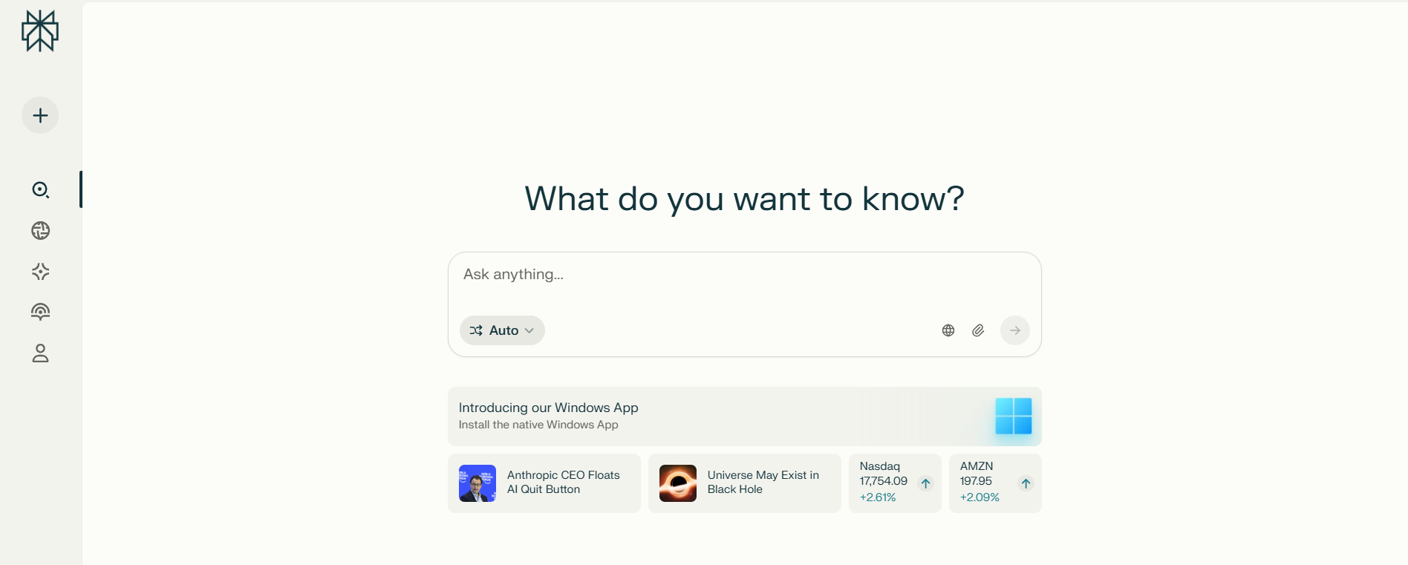Open Universe May Exist in Black Hole story

tap(763, 483)
